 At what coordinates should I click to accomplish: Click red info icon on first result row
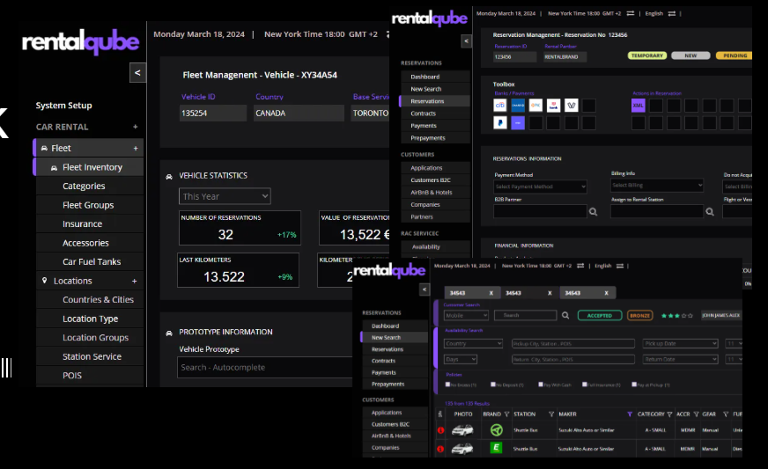coord(440,430)
